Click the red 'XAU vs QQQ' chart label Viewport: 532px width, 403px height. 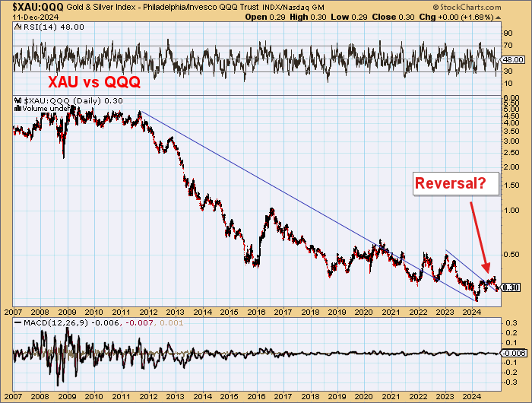pos(94,82)
